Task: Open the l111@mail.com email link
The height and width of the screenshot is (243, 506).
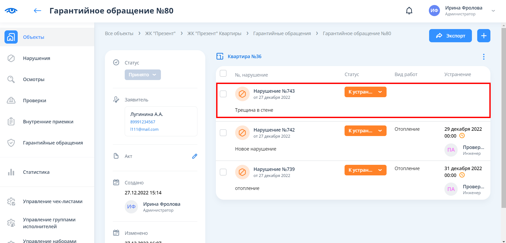Action: (x=144, y=129)
